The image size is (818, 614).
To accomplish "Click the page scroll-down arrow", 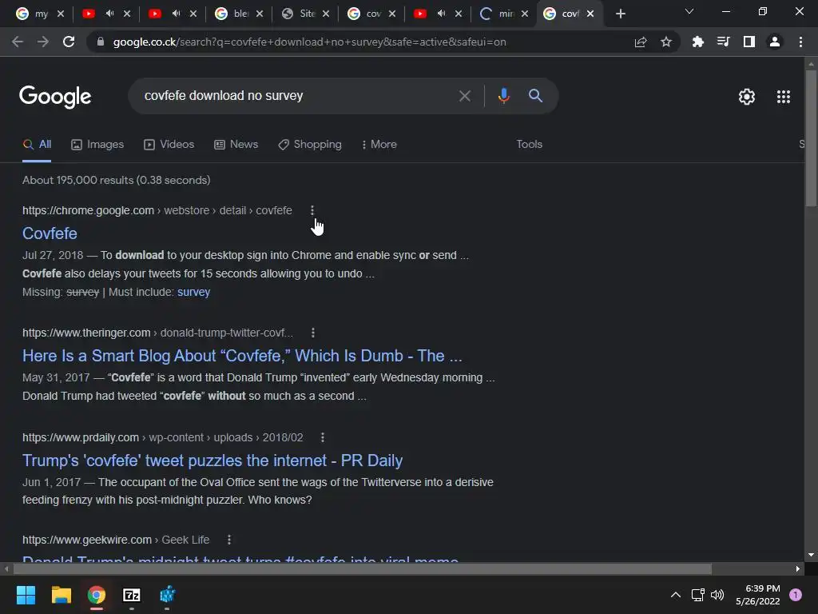I will click(x=811, y=555).
